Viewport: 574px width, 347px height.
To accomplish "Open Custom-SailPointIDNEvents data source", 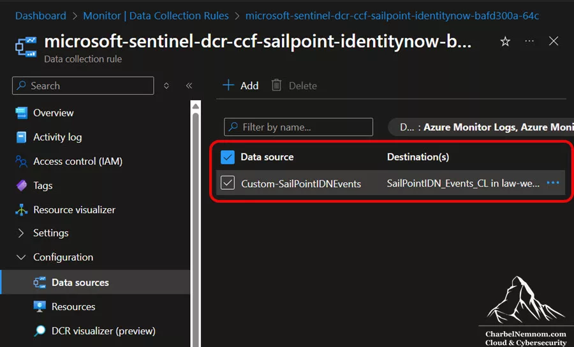I will pos(301,183).
